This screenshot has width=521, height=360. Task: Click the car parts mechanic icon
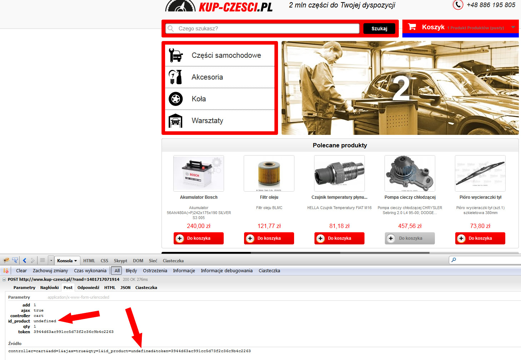tap(175, 55)
